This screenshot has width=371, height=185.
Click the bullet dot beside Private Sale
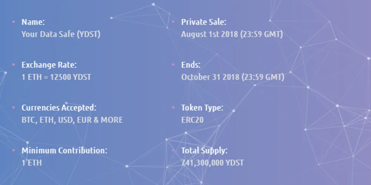[x=173, y=22]
